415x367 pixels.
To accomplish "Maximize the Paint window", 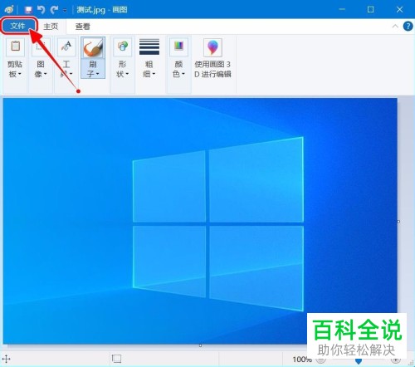I will (370, 10).
